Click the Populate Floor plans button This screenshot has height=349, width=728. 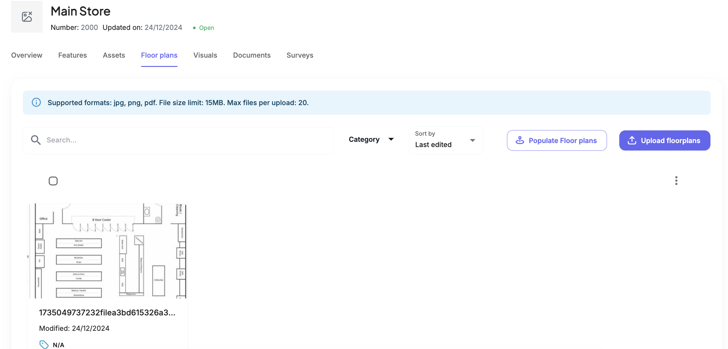click(556, 141)
